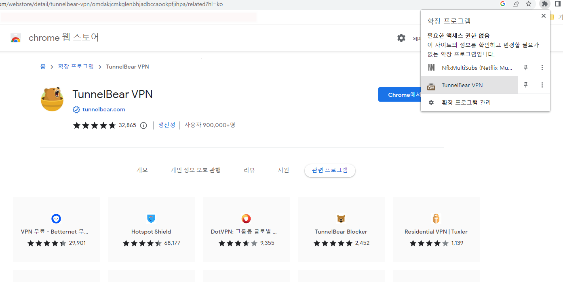Click 사용자 900,000+명 user count text
563x282 pixels.
point(210,125)
